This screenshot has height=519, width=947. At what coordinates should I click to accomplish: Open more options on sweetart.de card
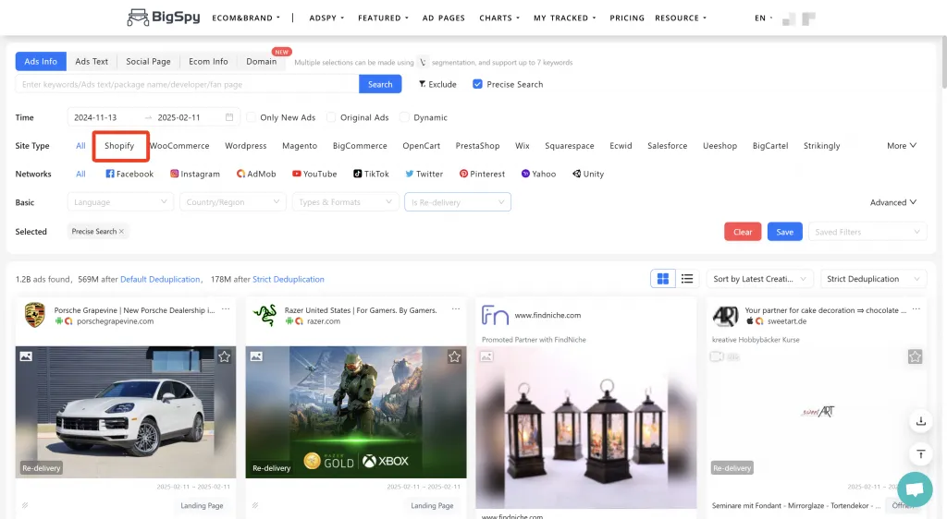(916, 309)
